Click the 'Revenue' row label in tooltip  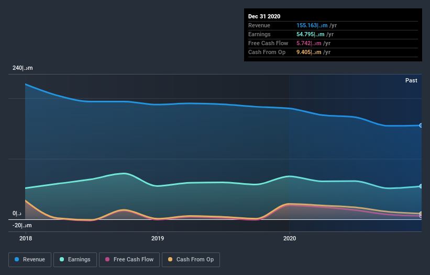(259, 26)
